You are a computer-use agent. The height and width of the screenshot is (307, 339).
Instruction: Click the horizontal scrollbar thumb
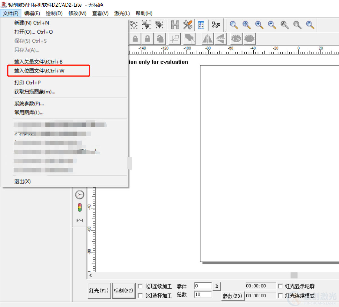click(x=294, y=275)
